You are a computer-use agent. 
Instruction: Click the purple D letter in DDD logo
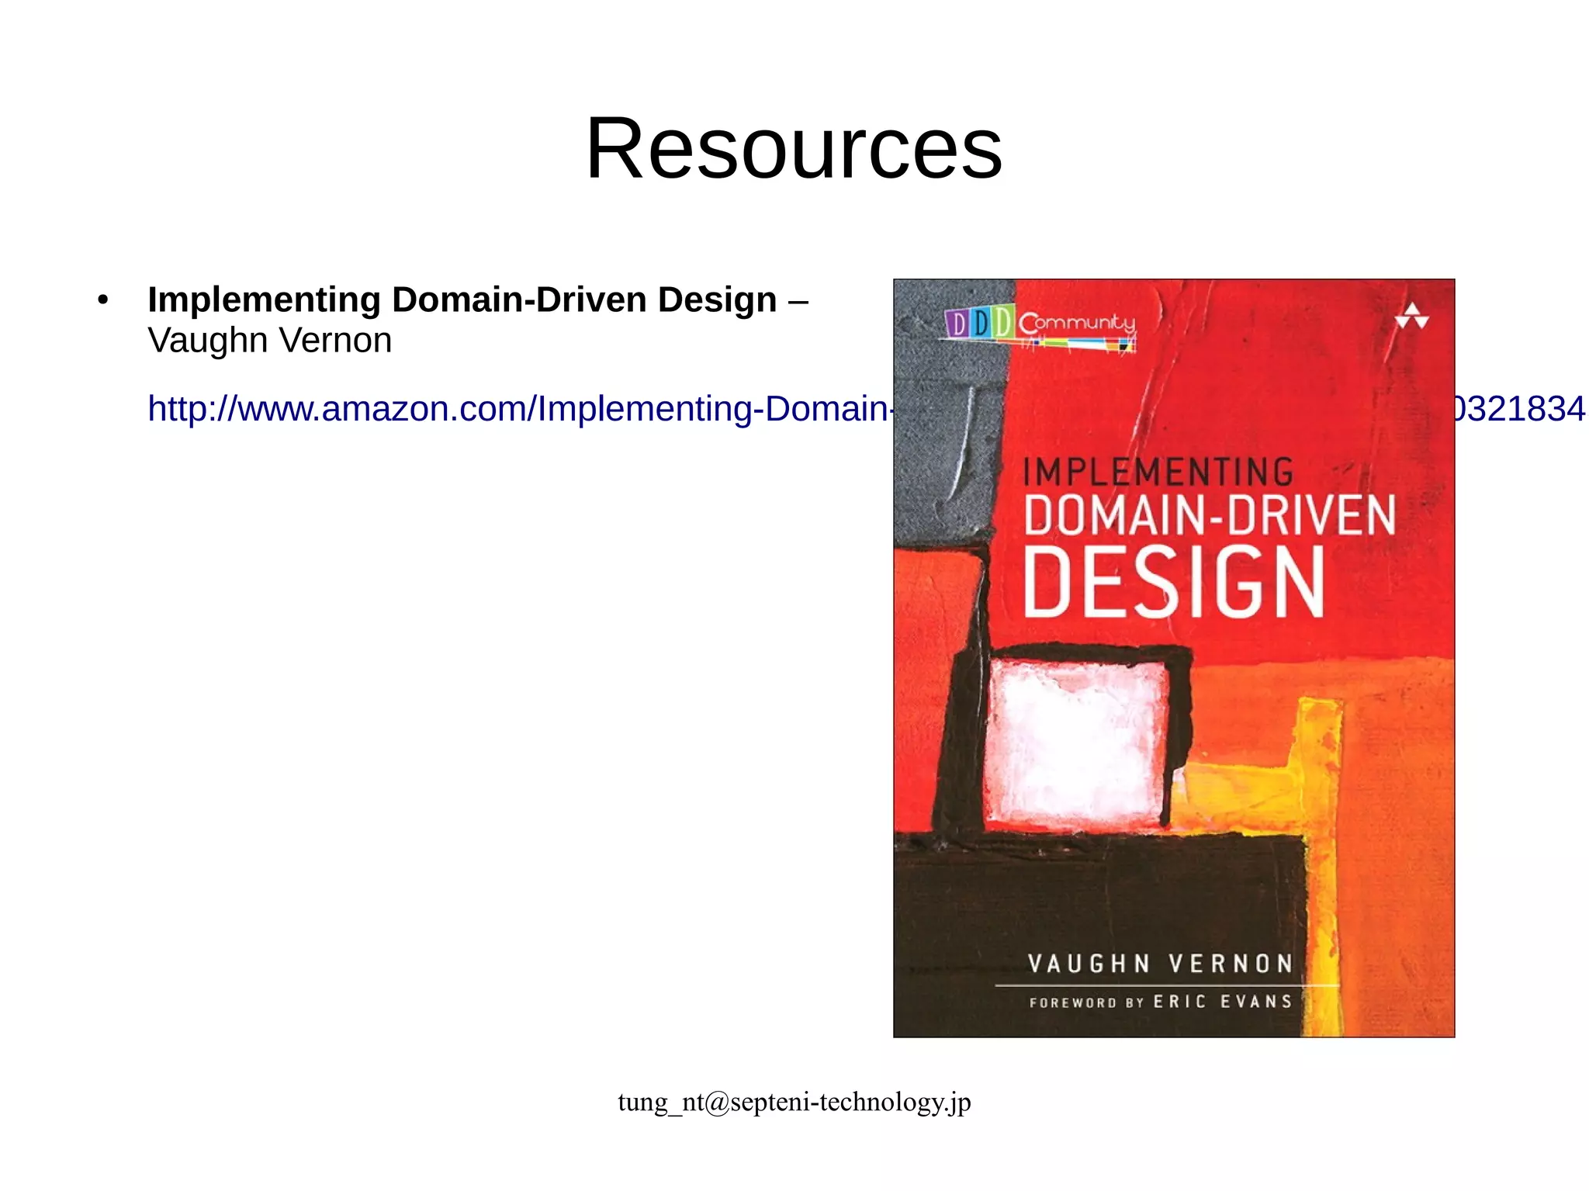(958, 323)
